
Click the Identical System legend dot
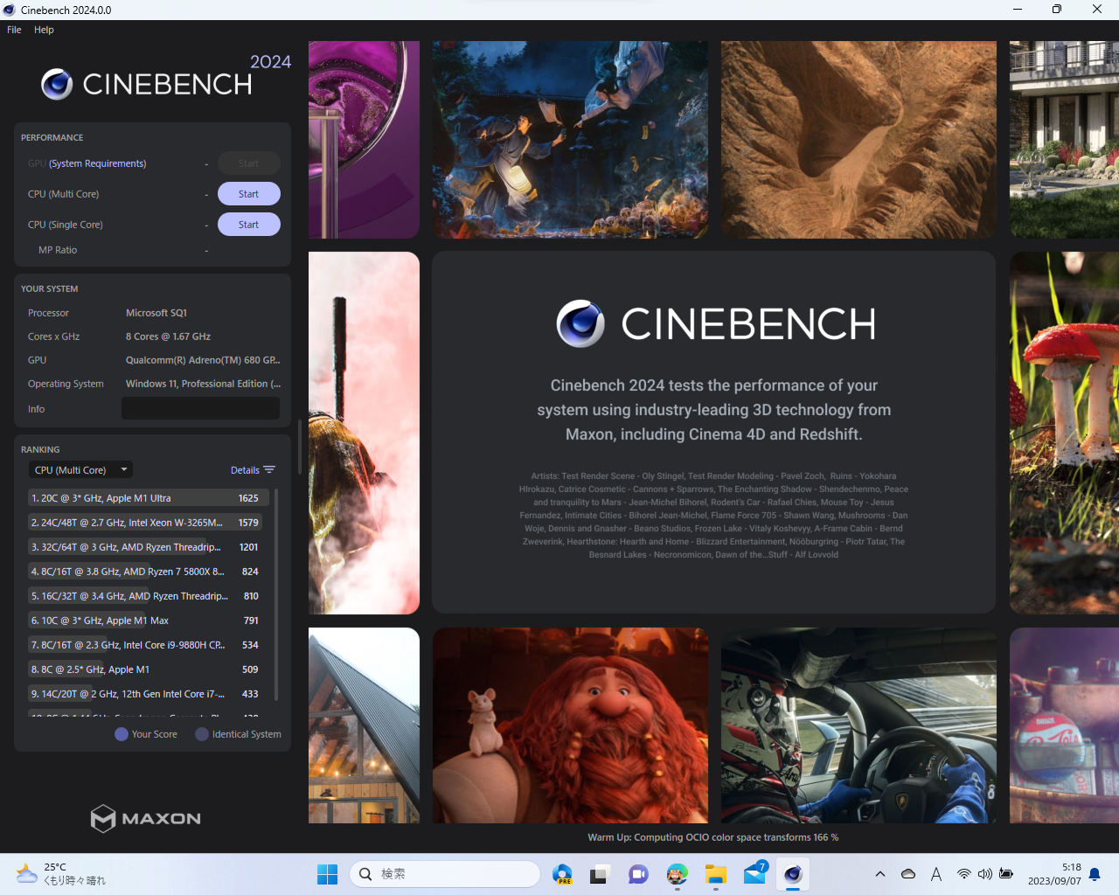(202, 734)
